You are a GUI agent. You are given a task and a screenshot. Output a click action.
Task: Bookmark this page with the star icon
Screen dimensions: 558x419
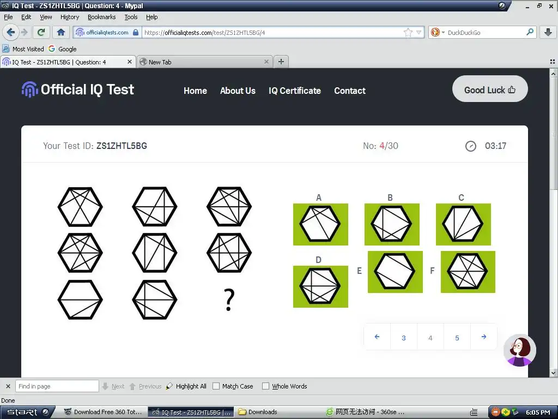[408, 32]
